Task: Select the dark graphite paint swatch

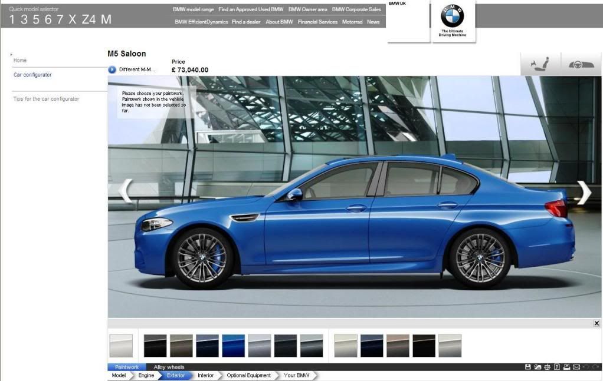Action: pos(286,346)
